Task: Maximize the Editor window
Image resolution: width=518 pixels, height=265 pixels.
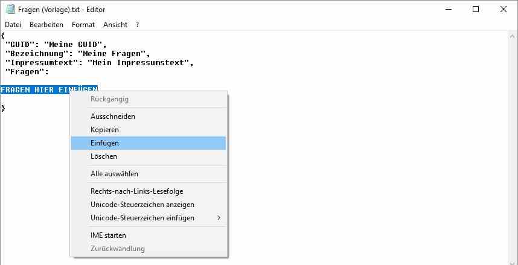Action: [475, 10]
